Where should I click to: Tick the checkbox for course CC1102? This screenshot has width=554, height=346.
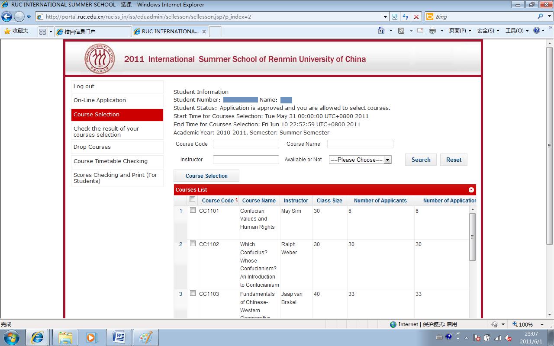[x=193, y=243]
